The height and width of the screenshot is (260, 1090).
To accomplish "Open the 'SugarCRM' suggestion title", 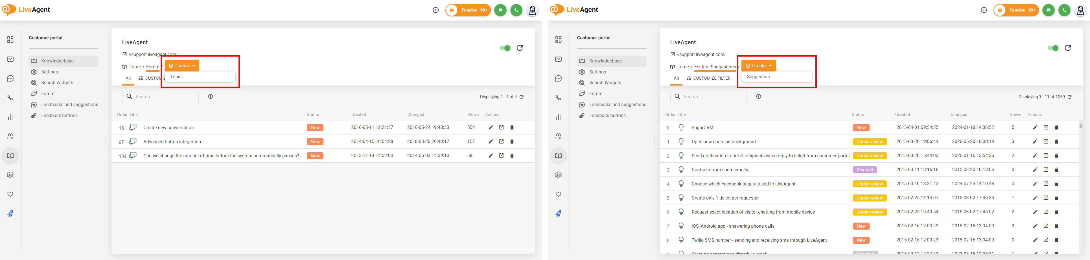I will coord(702,127).
